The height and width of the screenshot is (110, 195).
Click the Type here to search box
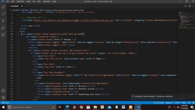(31, 107)
